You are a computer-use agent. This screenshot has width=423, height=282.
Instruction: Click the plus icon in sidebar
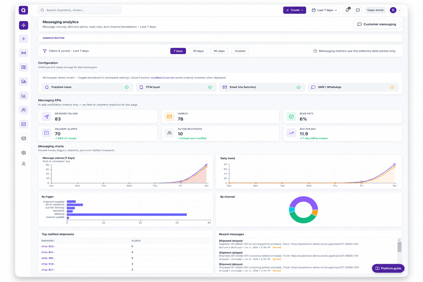click(x=23, y=39)
